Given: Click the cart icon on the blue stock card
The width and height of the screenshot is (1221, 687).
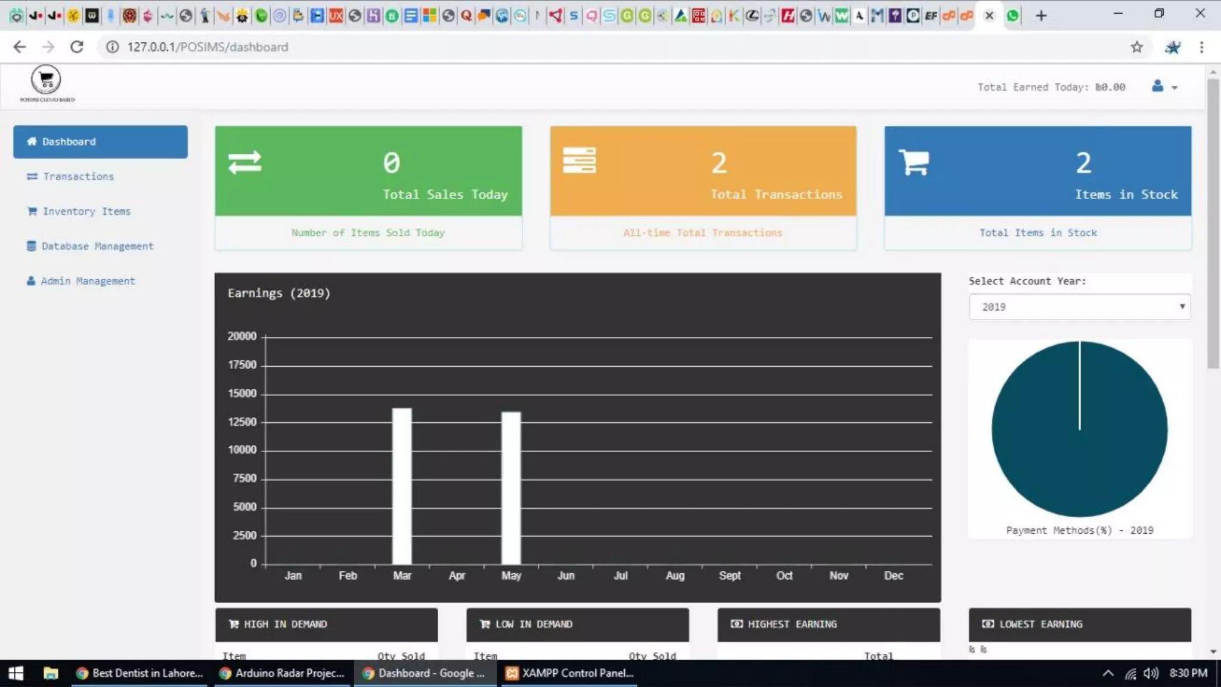Looking at the screenshot, I should click(914, 162).
